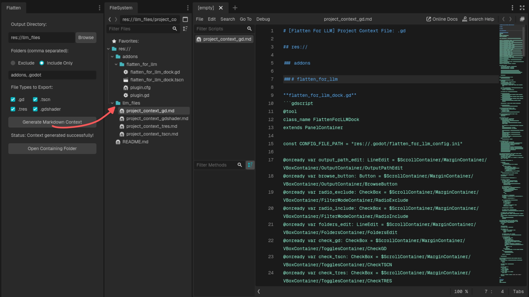Click Generate Markdown Context button
The image size is (529, 297).
[52, 122]
